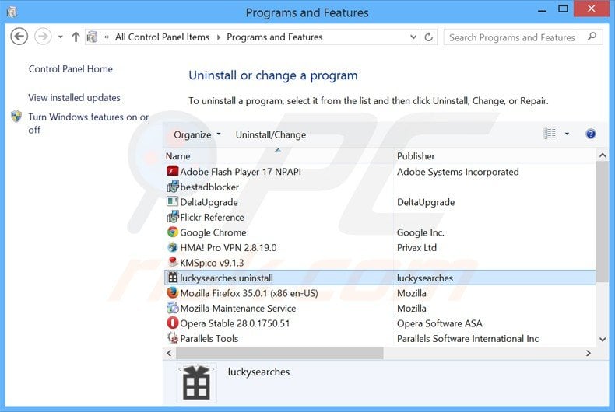Click the vertical scrollbar up arrow

click(603, 155)
